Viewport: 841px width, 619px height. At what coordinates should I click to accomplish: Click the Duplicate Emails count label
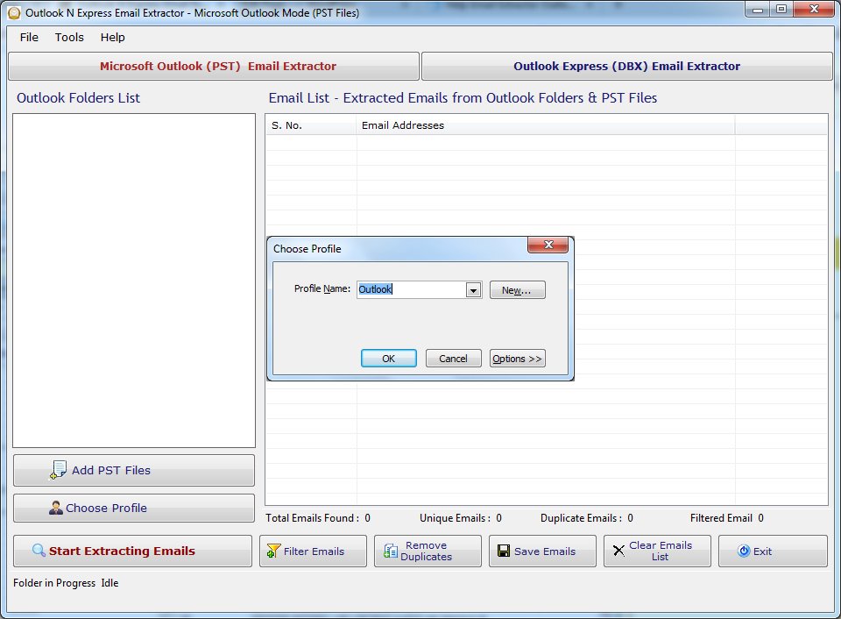[587, 518]
